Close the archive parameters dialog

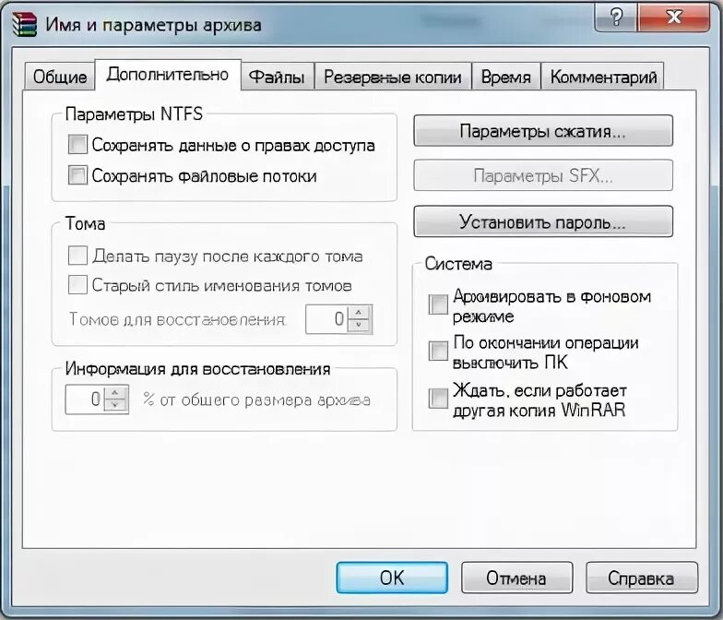pyautogui.click(x=673, y=18)
